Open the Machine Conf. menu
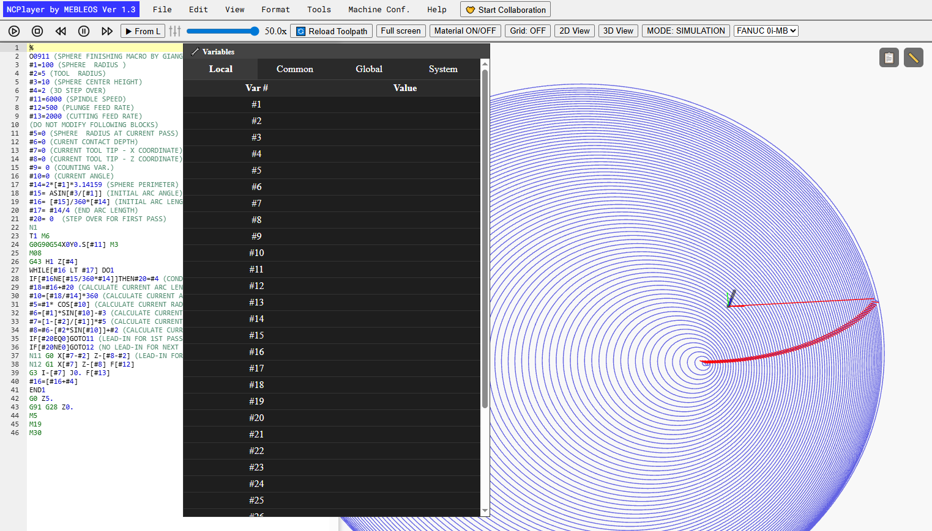Screen dimensions: 932x531 click(x=379, y=9)
